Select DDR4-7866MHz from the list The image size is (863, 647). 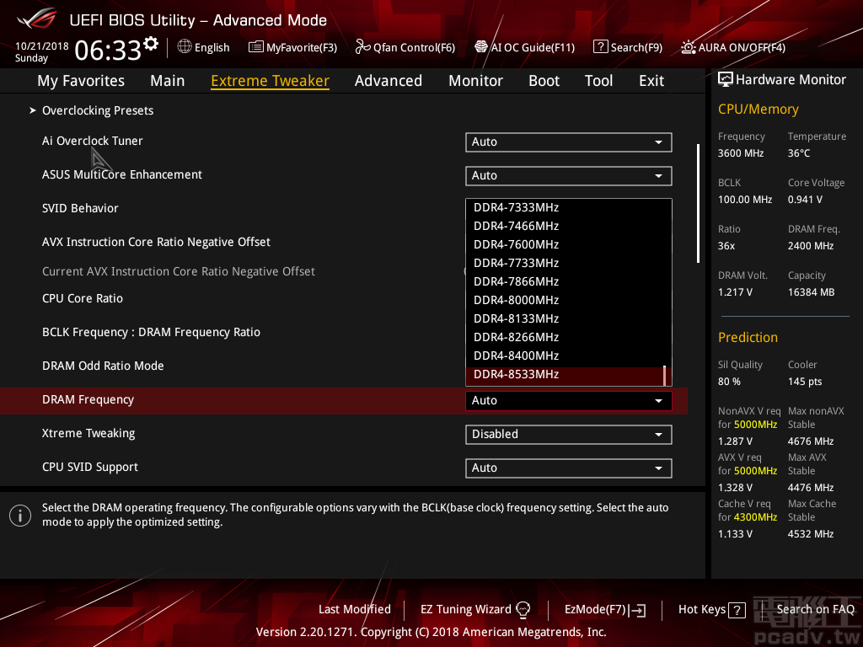569,281
